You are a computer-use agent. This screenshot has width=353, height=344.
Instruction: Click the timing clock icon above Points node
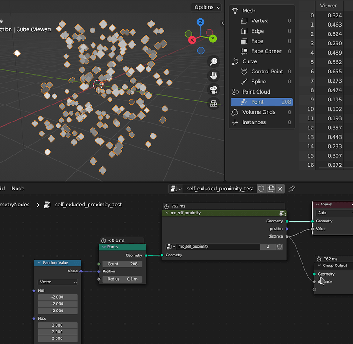point(104,240)
